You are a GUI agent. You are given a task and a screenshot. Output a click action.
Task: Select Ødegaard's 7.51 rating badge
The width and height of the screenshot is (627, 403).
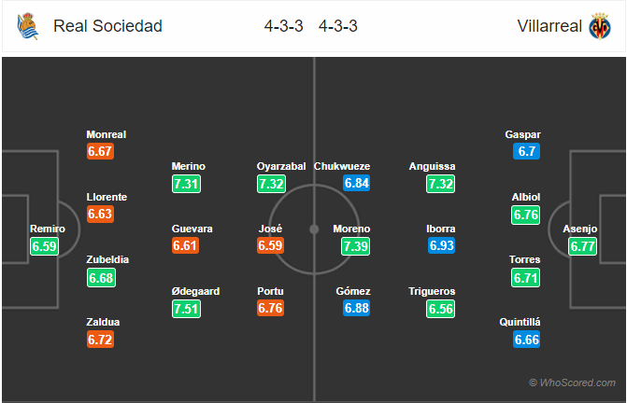(x=186, y=309)
